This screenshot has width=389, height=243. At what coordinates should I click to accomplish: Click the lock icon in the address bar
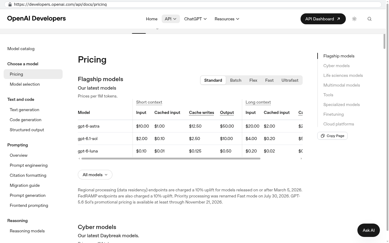pos(10,5)
